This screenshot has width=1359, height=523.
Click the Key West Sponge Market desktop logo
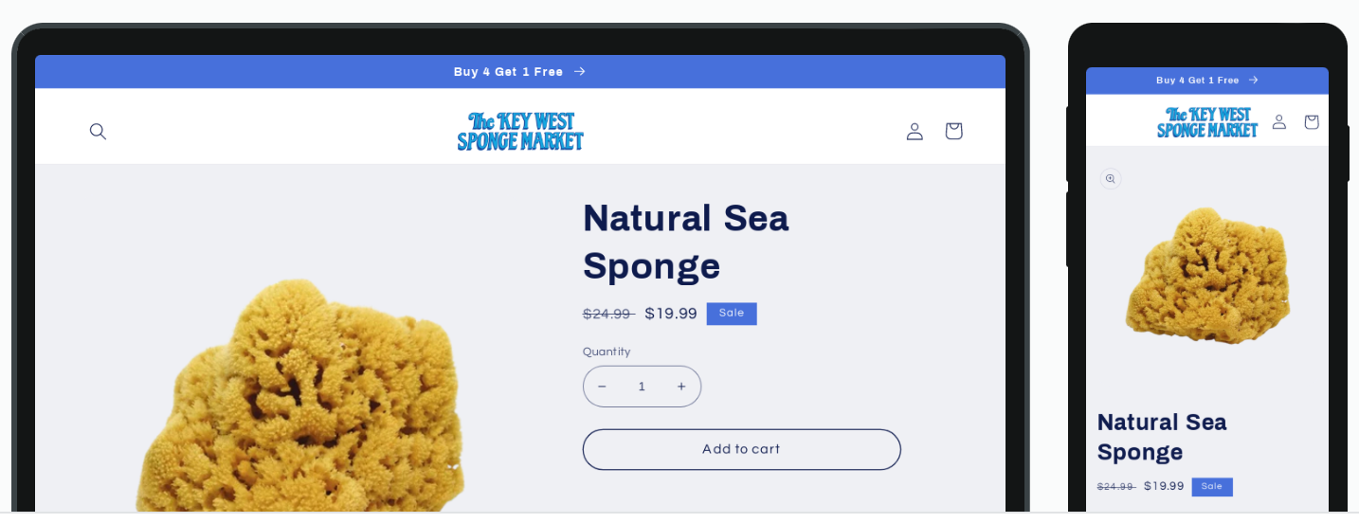tap(520, 131)
